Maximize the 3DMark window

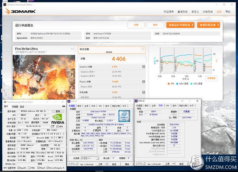click(x=224, y=4)
